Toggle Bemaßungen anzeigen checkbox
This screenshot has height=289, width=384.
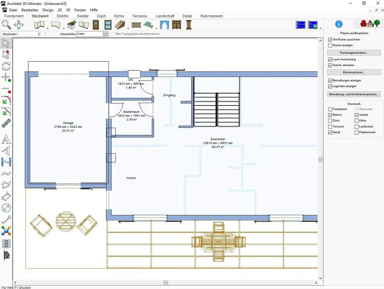point(330,81)
